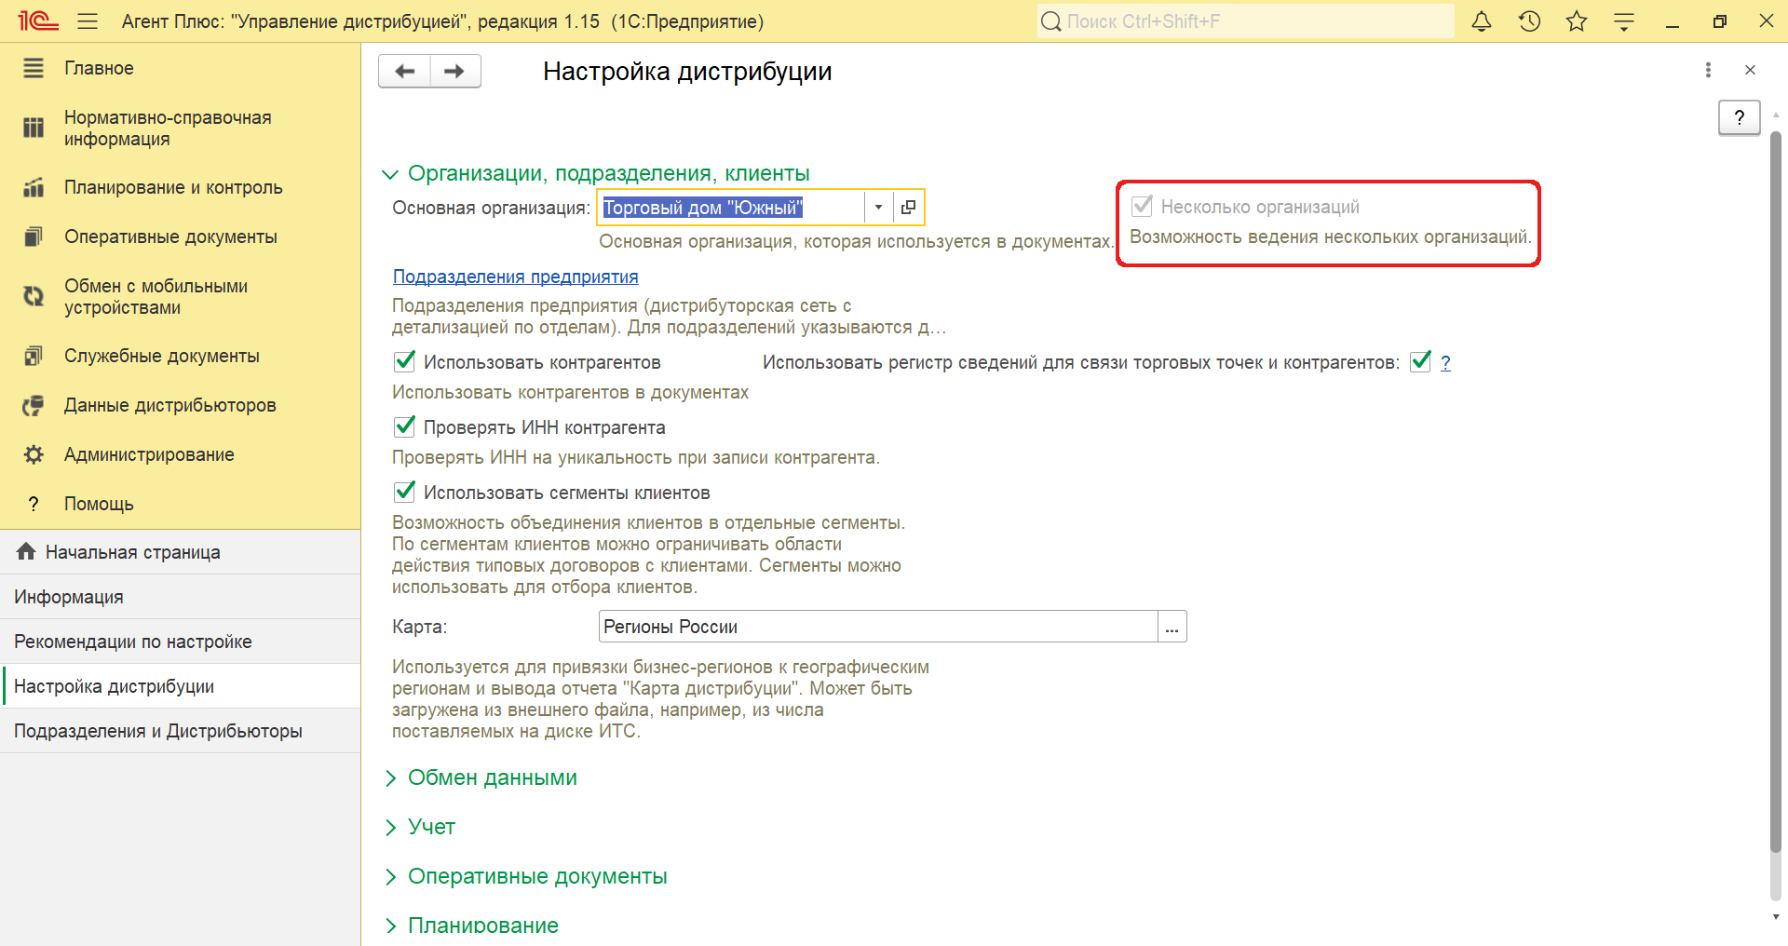Click scrollbar down arrow at bottom

[1775, 917]
